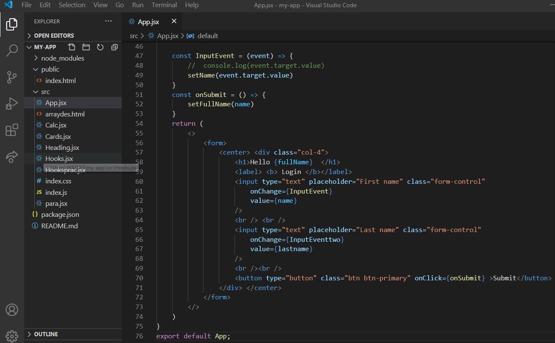Collapse folders in Explorer icon
The width and height of the screenshot is (555, 343).
pos(114,47)
